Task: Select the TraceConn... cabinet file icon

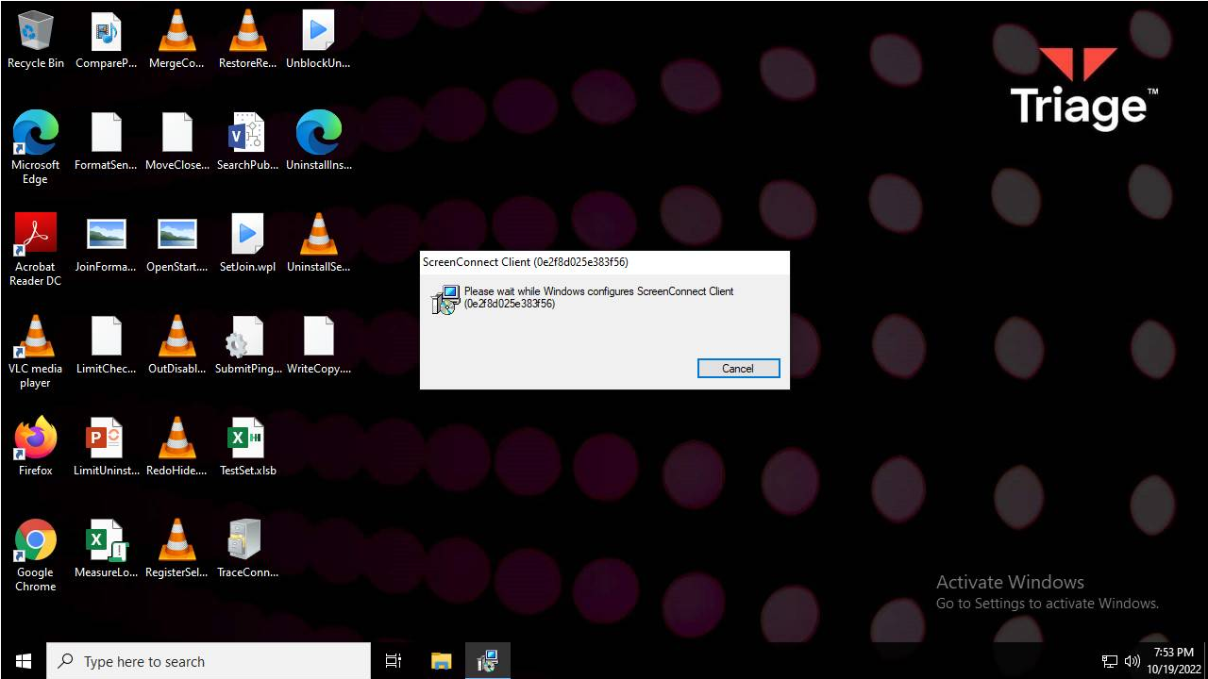Action: point(247,549)
